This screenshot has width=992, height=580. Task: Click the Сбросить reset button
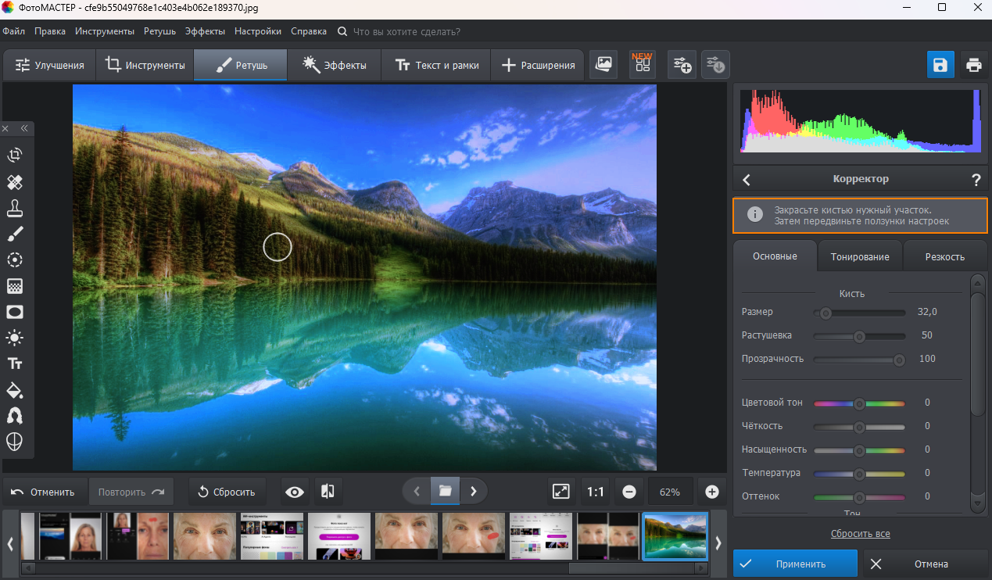(x=227, y=492)
